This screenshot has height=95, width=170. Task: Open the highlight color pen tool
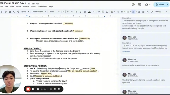(93, 12)
